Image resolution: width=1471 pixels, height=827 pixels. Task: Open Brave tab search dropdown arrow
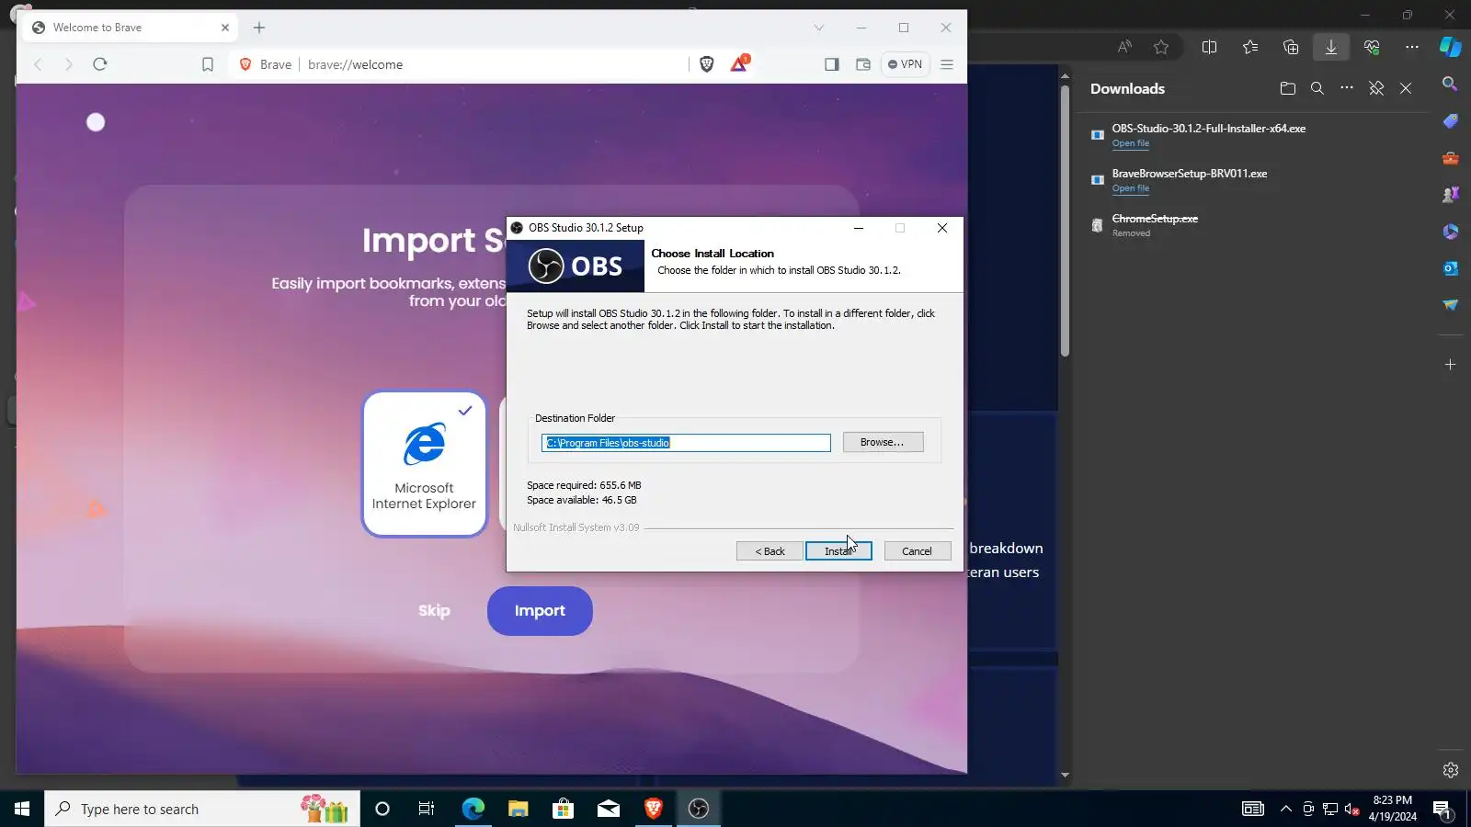[x=818, y=28]
